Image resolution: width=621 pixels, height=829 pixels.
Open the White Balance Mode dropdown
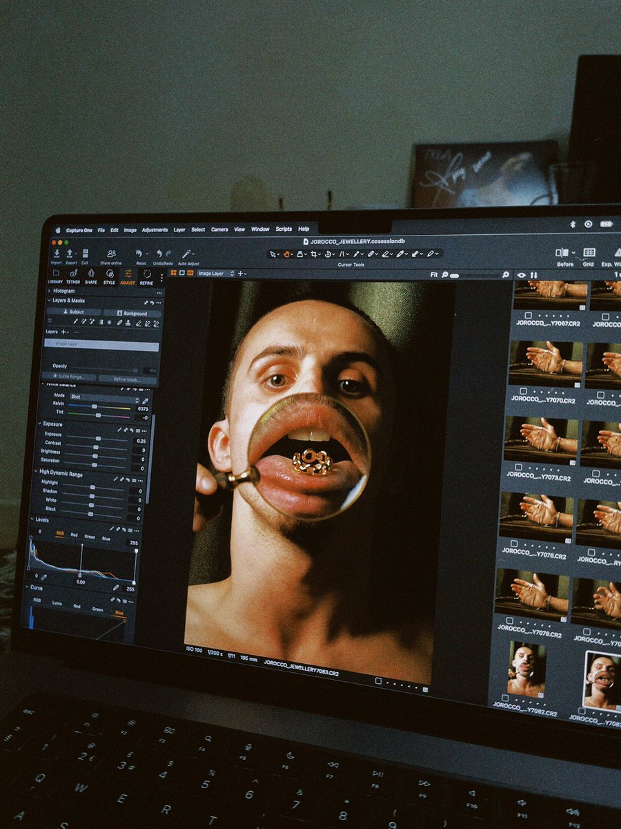click(104, 398)
